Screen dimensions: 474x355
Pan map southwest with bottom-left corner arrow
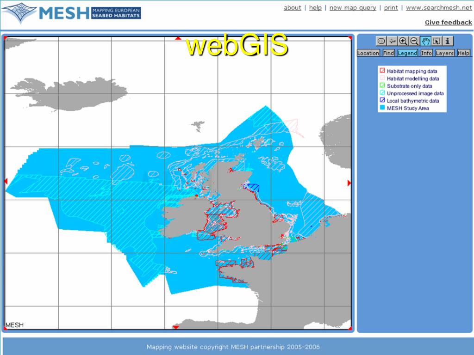(6, 328)
